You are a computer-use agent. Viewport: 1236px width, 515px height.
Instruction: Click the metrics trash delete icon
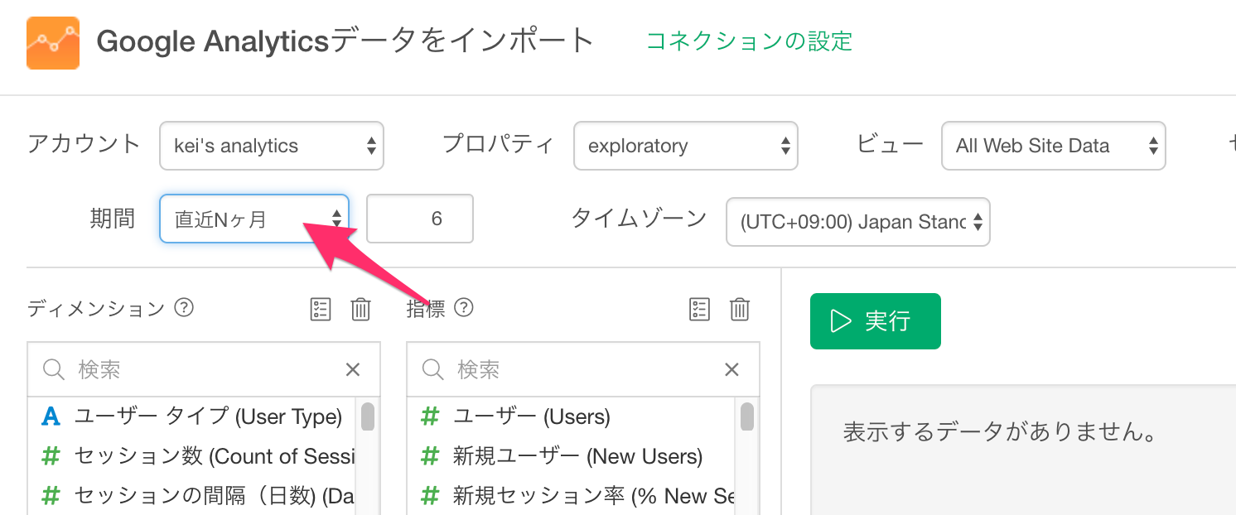tap(740, 309)
